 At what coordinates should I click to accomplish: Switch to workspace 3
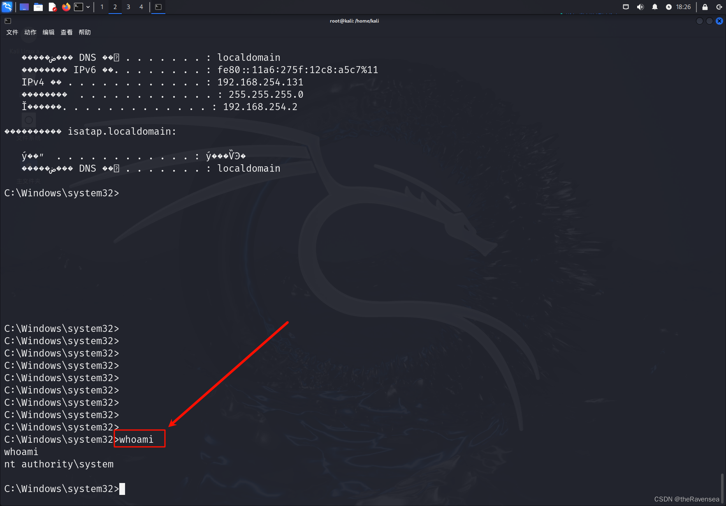[128, 7]
